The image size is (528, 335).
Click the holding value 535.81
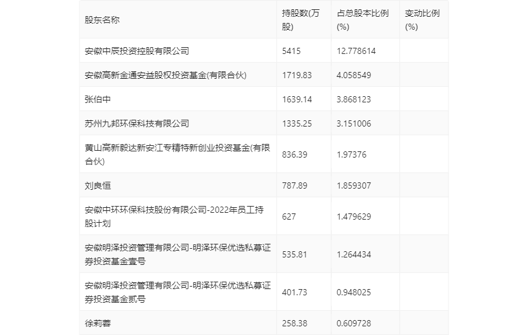[294, 254]
